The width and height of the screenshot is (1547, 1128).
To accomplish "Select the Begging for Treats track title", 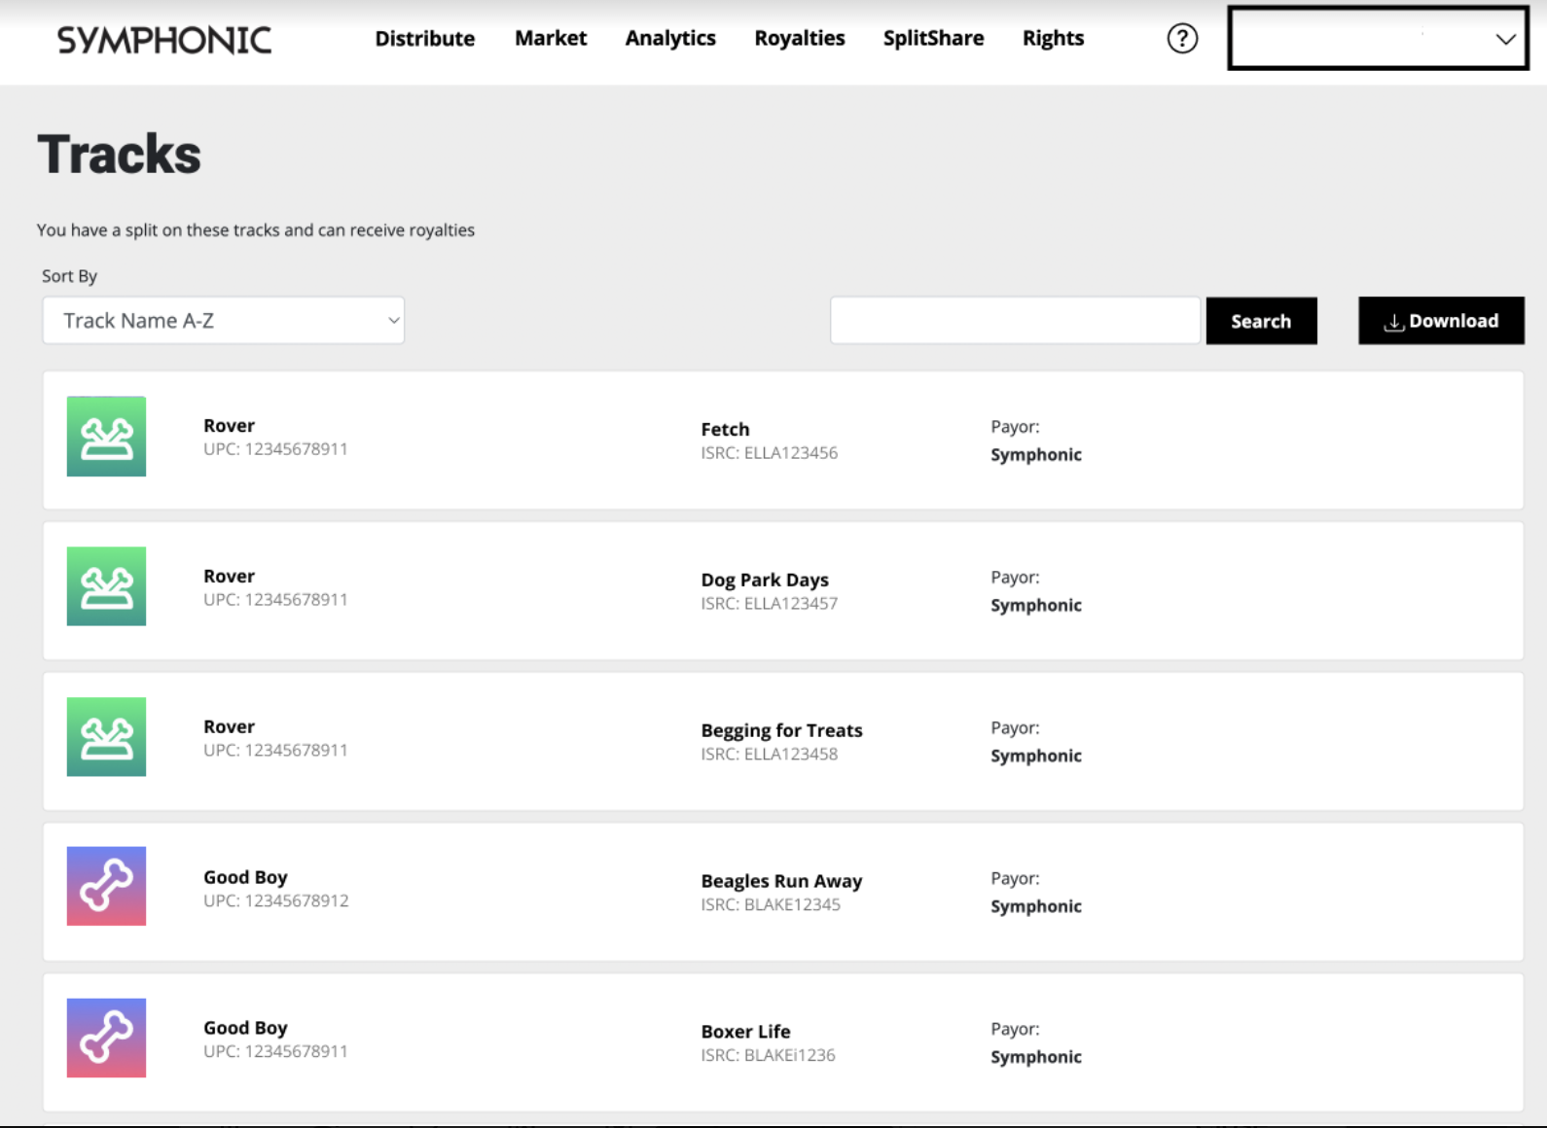I will coord(781,730).
